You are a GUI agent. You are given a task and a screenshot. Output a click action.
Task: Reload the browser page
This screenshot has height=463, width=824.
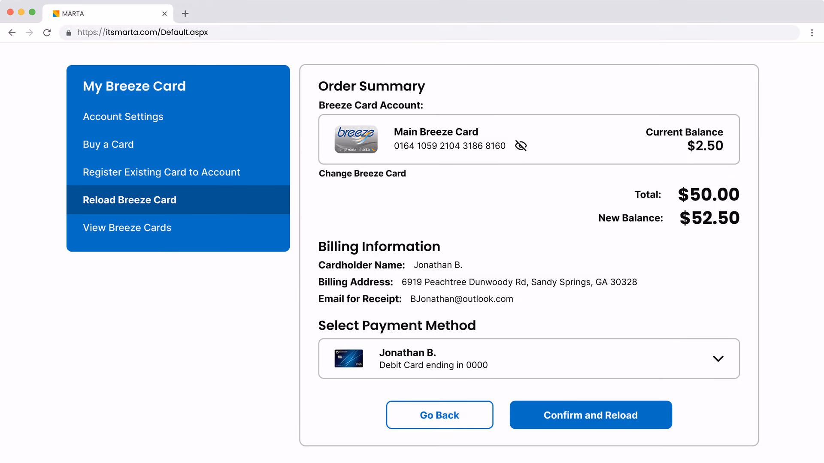coord(47,32)
